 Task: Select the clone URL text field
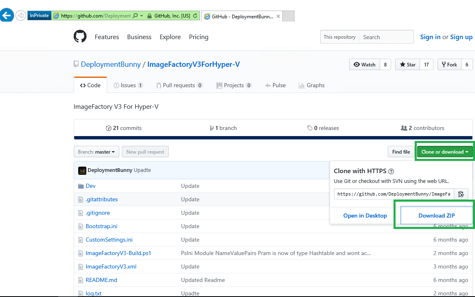point(394,194)
